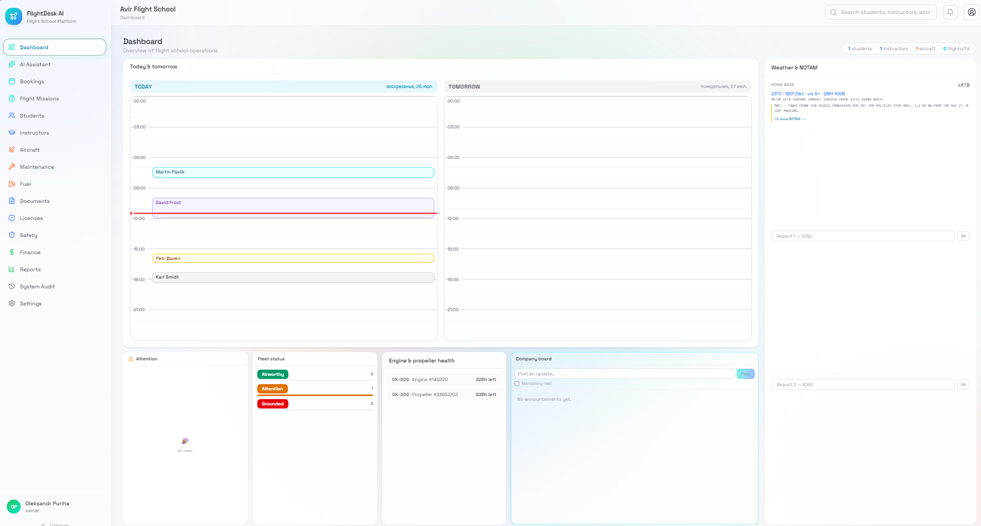Click the Aircraft plane icon

point(12,150)
